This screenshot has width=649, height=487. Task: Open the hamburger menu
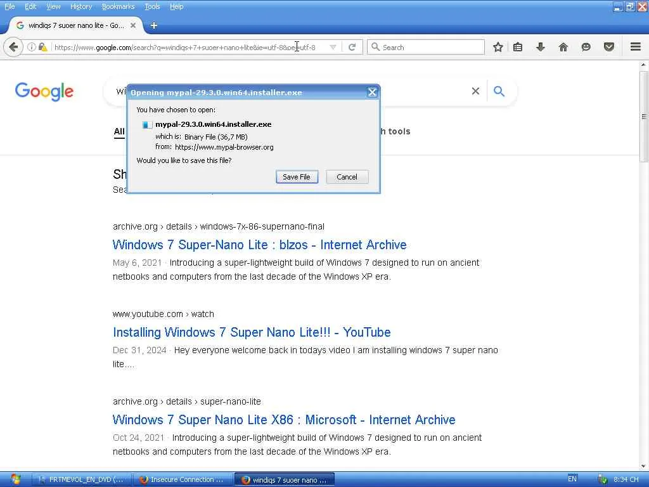click(x=635, y=47)
